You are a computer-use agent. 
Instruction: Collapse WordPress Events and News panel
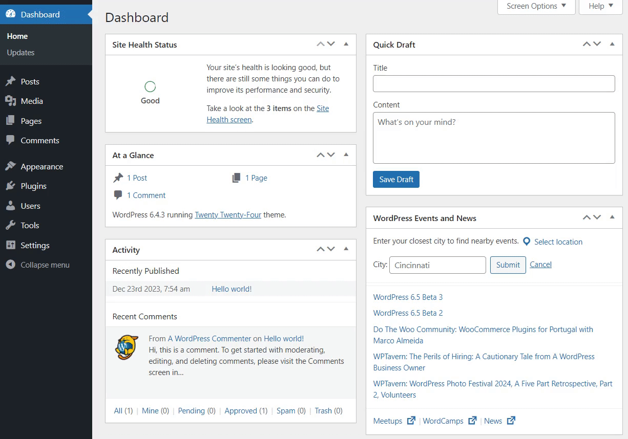point(612,218)
